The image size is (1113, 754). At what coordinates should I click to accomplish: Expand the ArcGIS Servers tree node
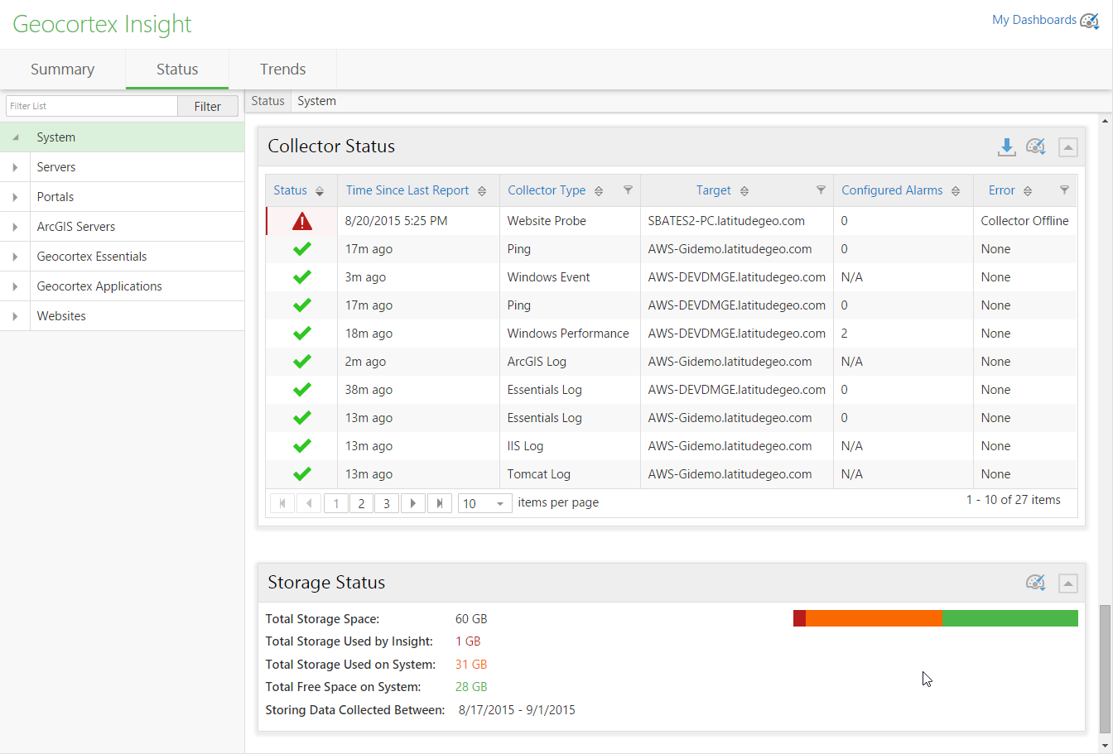[15, 227]
